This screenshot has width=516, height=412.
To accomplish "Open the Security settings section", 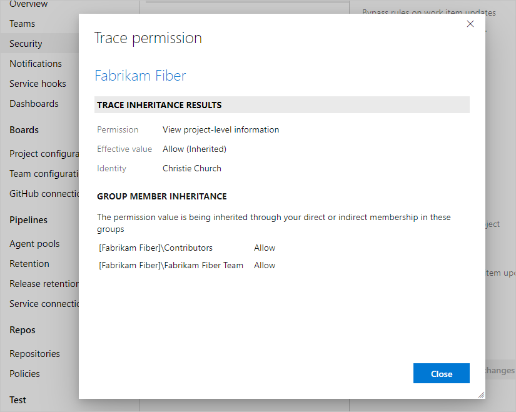I will pos(25,43).
